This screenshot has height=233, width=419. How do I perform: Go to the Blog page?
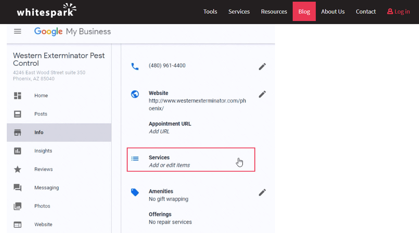(x=304, y=12)
